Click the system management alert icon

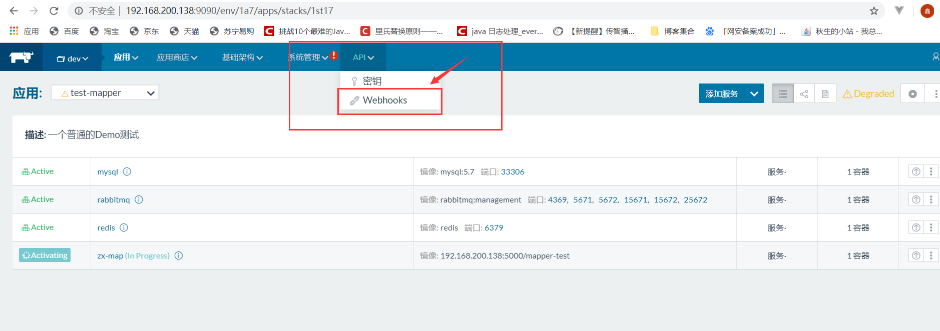334,55
